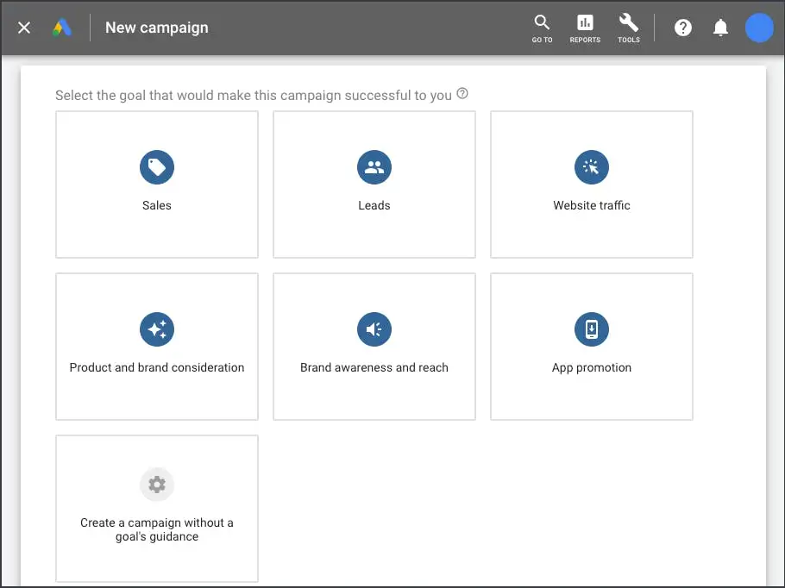Screen dimensions: 785x588
Task: Close the New campaign screen
Action: point(24,28)
